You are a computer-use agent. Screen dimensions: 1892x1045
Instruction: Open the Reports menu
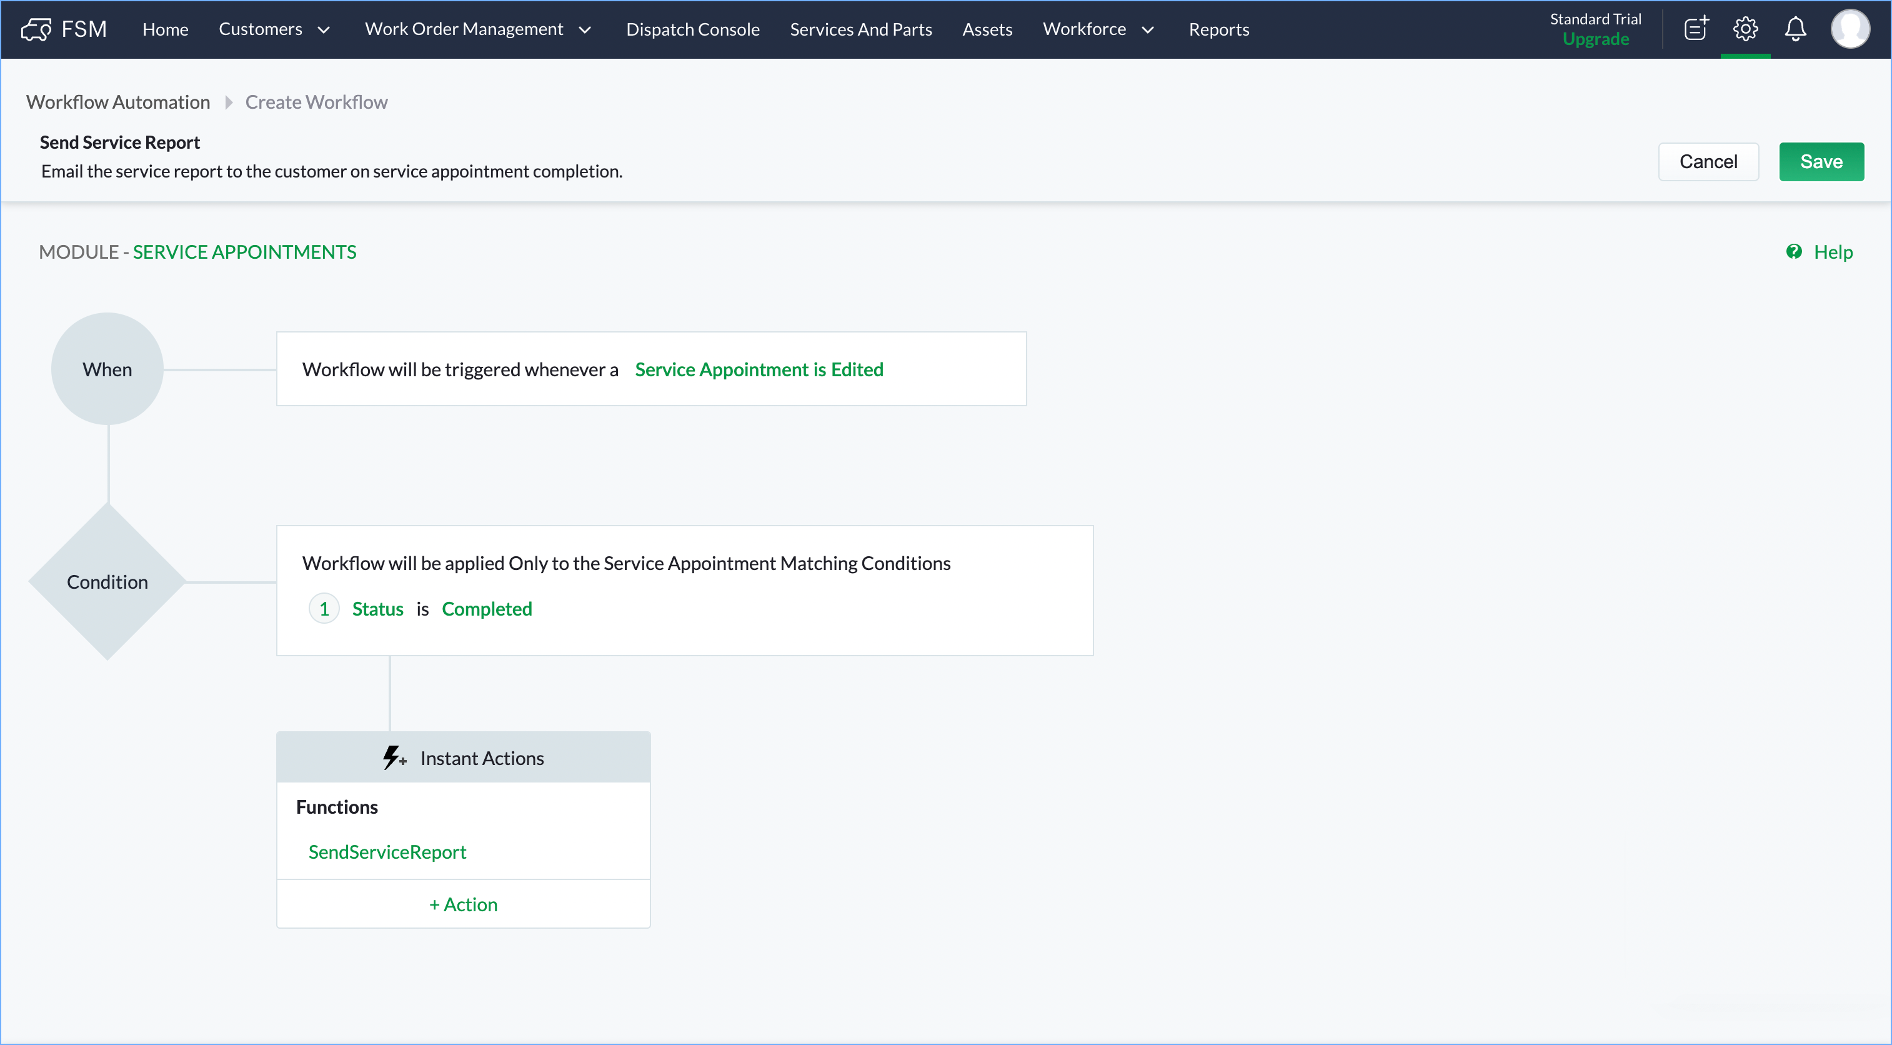coord(1218,29)
